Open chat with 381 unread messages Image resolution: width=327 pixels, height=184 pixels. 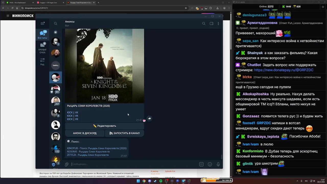(56, 89)
